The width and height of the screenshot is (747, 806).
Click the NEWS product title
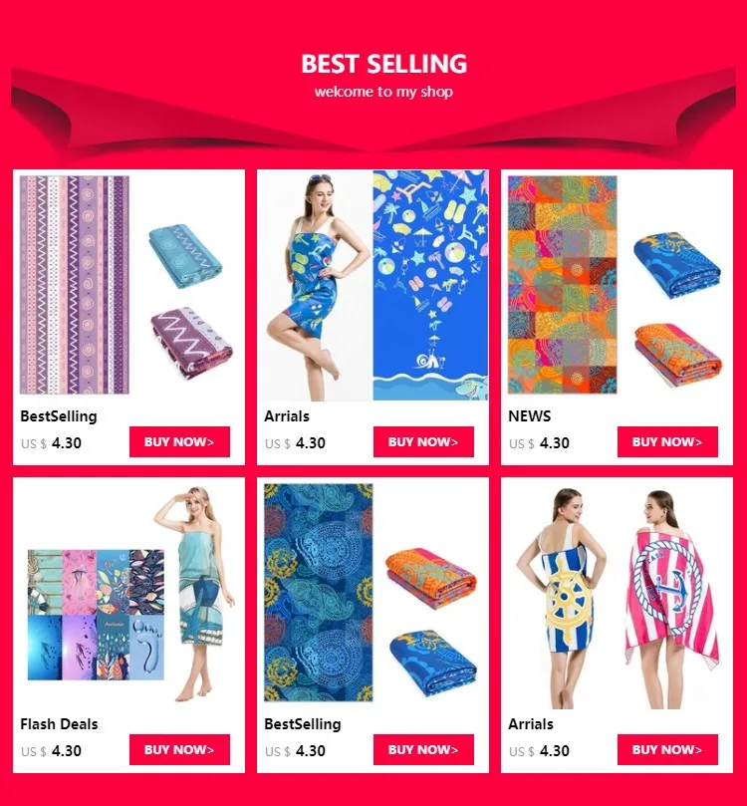point(530,415)
